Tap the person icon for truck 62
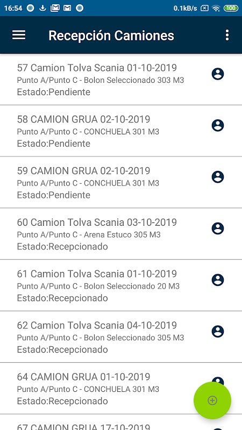This screenshot has width=242, height=430. click(x=218, y=332)
